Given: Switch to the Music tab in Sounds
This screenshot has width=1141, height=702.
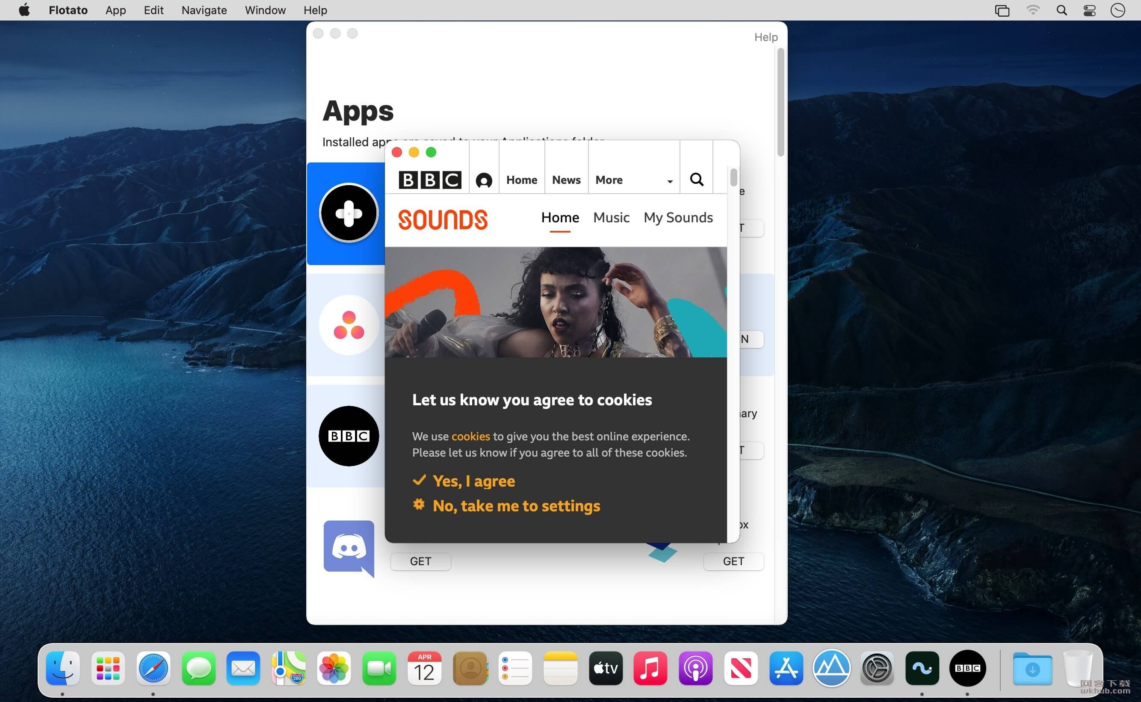Looking at the screenshot, I should 611,217.
